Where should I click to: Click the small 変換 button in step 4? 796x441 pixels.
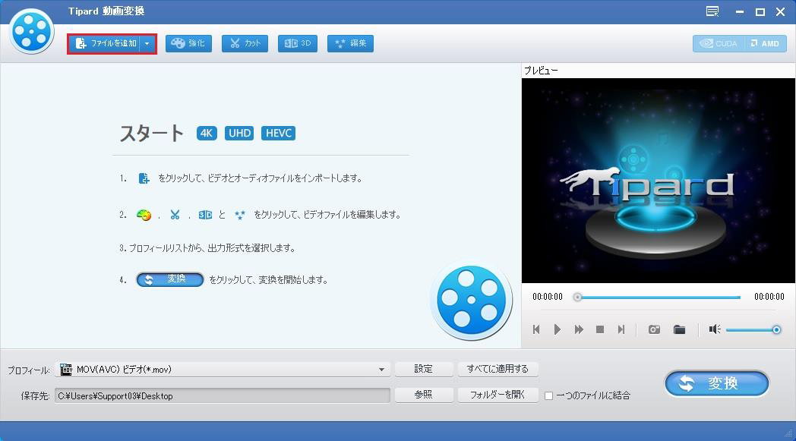click(170, 279)
